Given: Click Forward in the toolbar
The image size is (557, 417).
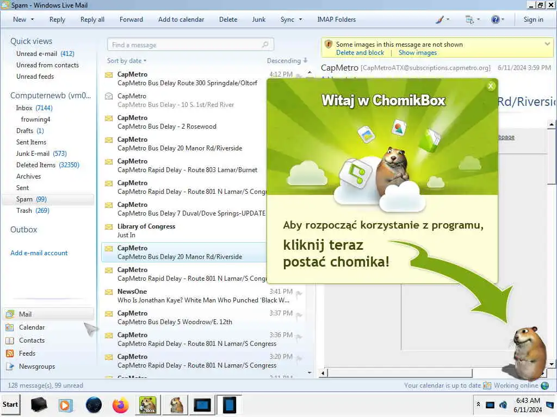Looking at the screenshot, I should (x=131, y=20).
